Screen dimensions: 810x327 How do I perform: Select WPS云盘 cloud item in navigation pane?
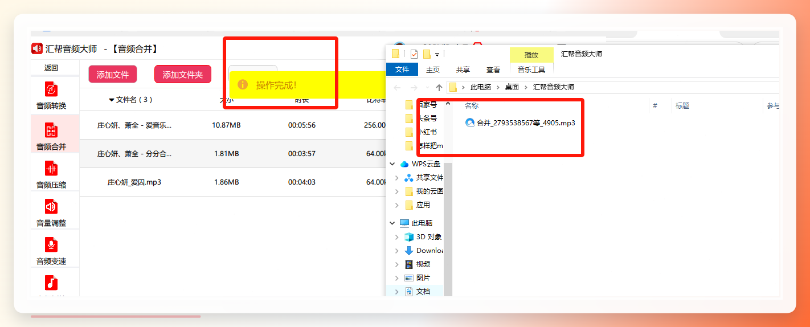click(x=420, y=163)
